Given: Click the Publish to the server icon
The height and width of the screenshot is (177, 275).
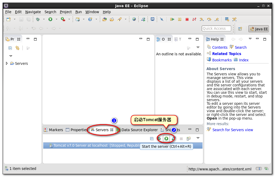Looking at the screenshot, I should 189,139.
